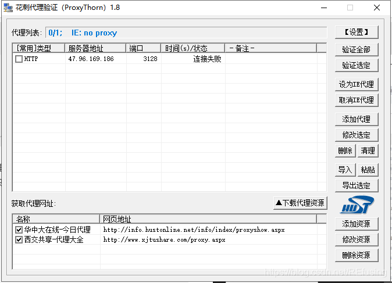Screen dimensions: 392x283
Task: Click 验证选定 to verify selected
Action: (x=357, y=65)
